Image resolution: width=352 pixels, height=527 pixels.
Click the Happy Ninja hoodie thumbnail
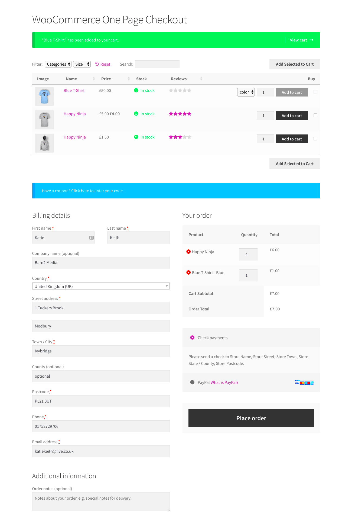point(44,143)
